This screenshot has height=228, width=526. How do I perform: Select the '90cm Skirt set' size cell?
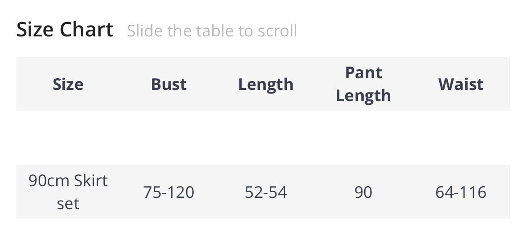tap(68, 192)
